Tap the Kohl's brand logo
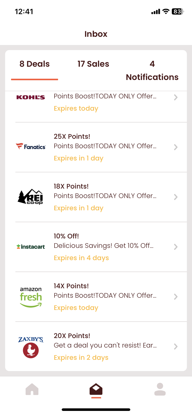The width and height of the screenshot is (192, 415). click(x=31, y=97)
